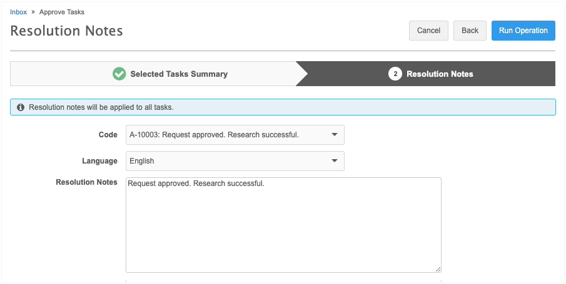Viewport: 566px width, 284px height.
Task: Click the Language field's dropdown arrow
Action: point(334,161)
